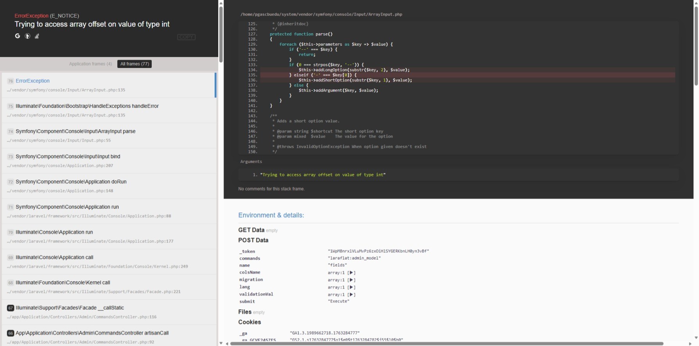Search the error on Google
This screenshot has width=699, height=346.
point(18,36)
